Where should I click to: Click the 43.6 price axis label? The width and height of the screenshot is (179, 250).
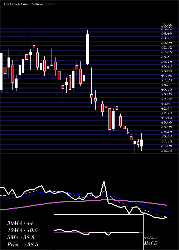tap(165, 104)
